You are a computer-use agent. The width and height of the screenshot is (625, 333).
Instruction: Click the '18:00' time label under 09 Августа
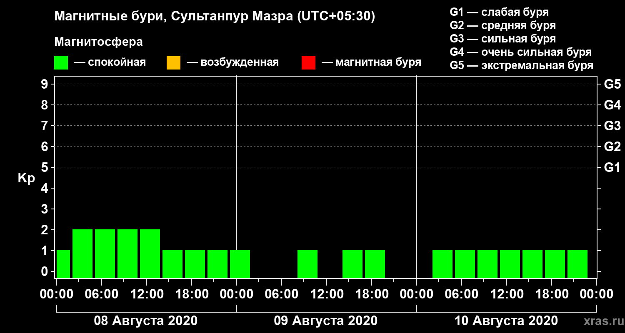click(x=371, y=294)
